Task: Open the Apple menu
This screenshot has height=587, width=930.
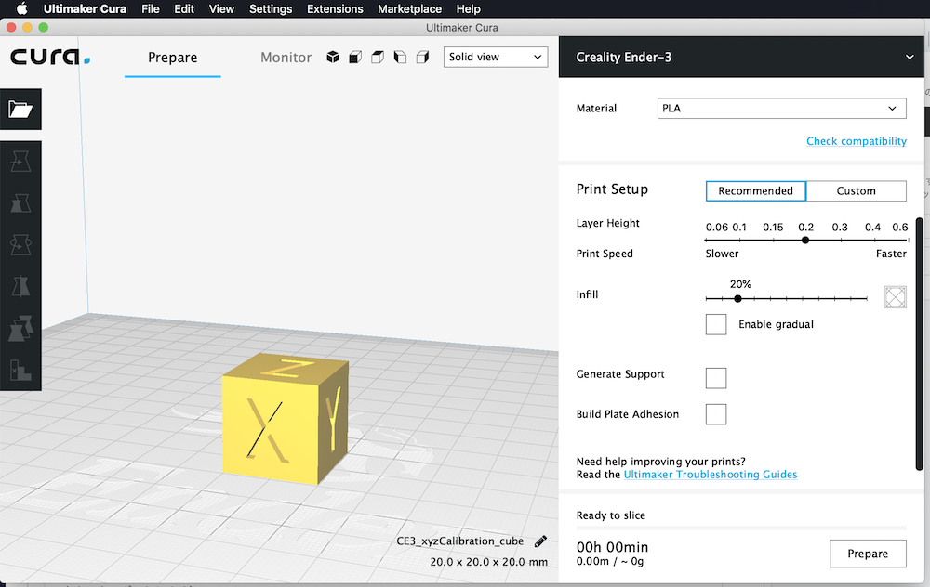Action: [x=21, y=9]
